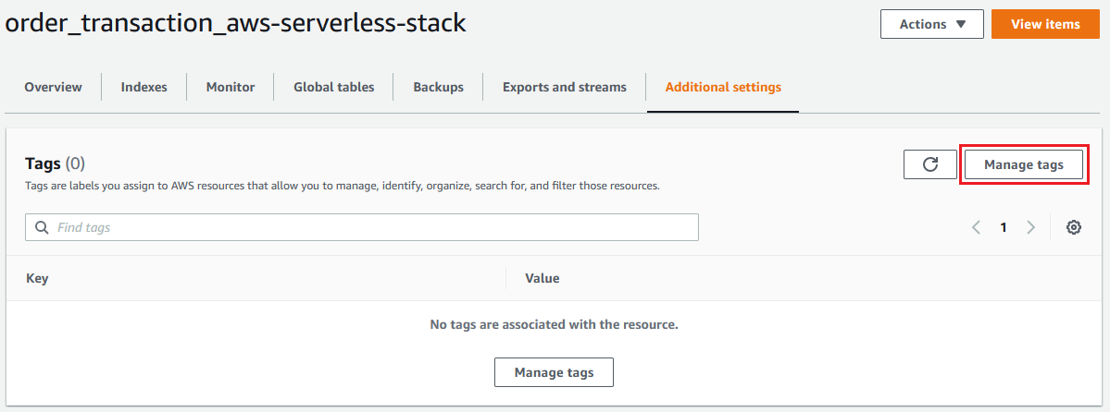The height and width of the screenshot is (412, 1110).
Task: Go to previous page of tags
Action: (976, 227)
